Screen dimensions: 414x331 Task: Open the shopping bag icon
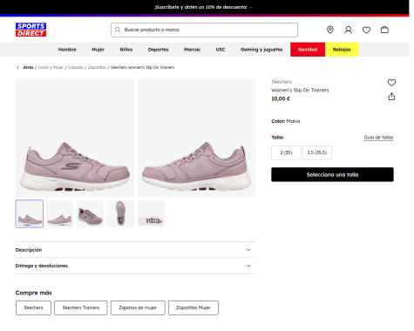384,30
